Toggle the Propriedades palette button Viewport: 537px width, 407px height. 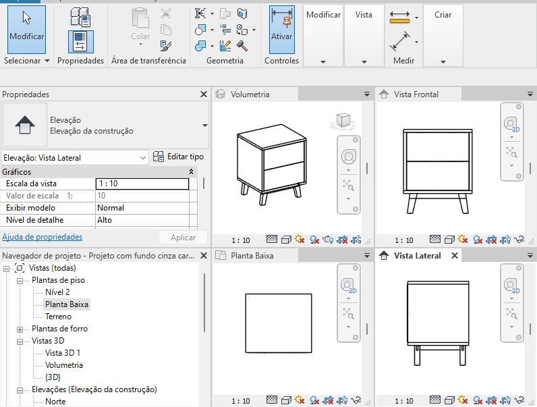coord(80,42)
